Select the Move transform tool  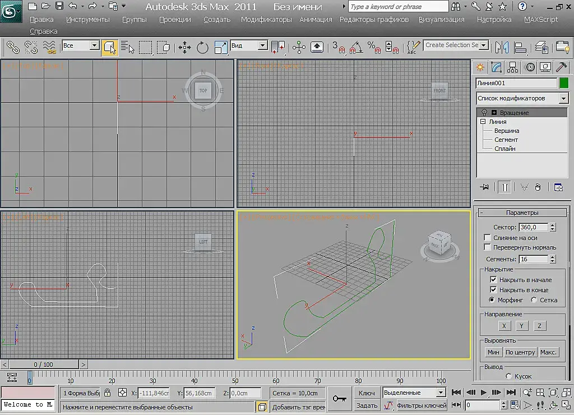(184, 48)
